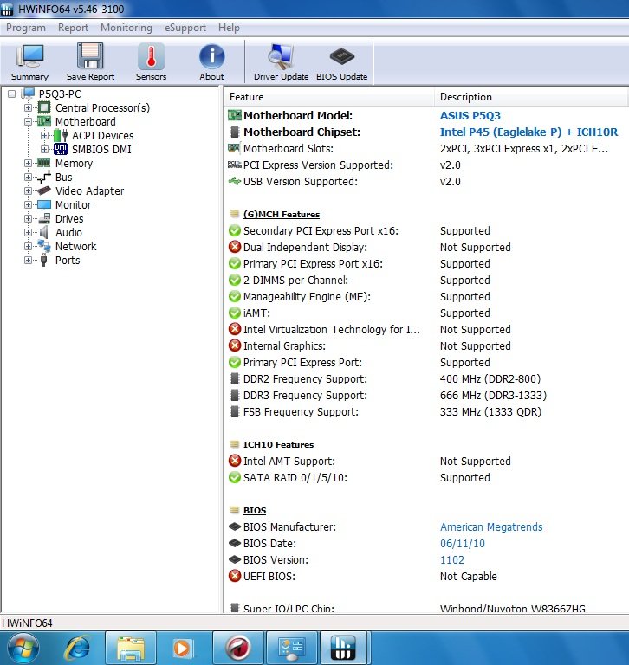Click the Drives node icon
Screen dimensions: 629x665
point(44,218)
